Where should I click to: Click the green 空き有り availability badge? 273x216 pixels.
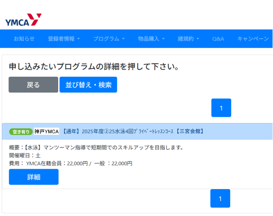(21, 131)
